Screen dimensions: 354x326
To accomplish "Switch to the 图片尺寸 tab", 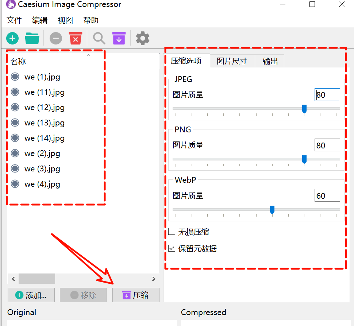I will coord(232,61).
